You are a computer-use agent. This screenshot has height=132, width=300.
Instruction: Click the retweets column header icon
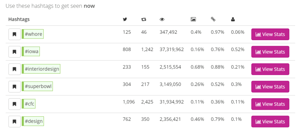click(144, 19)
